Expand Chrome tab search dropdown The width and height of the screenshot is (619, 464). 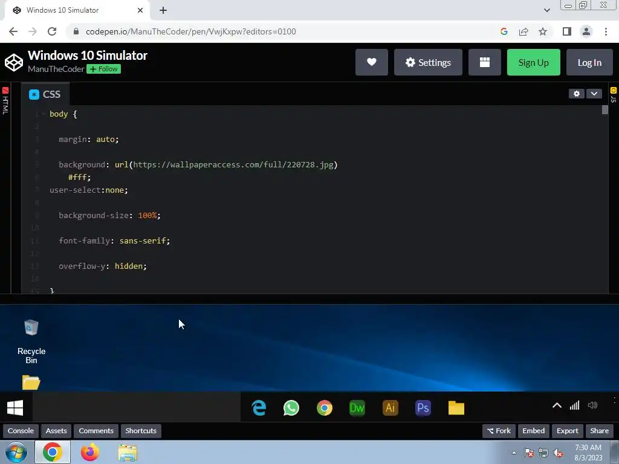point(546,10)
